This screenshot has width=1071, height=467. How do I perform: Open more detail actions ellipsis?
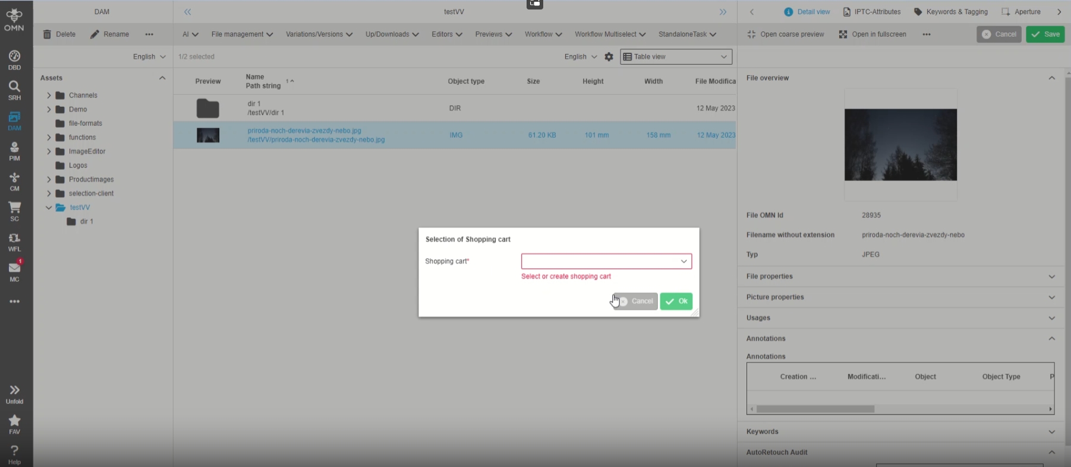[x=927, y=34]
